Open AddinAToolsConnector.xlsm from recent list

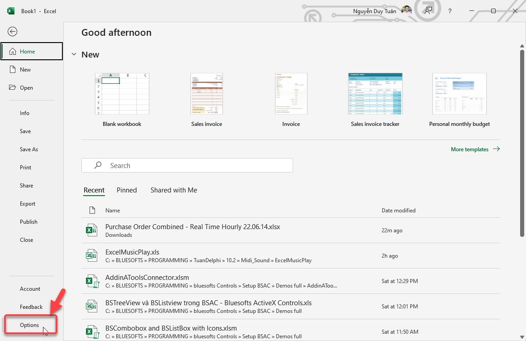(x=290, y=281)
